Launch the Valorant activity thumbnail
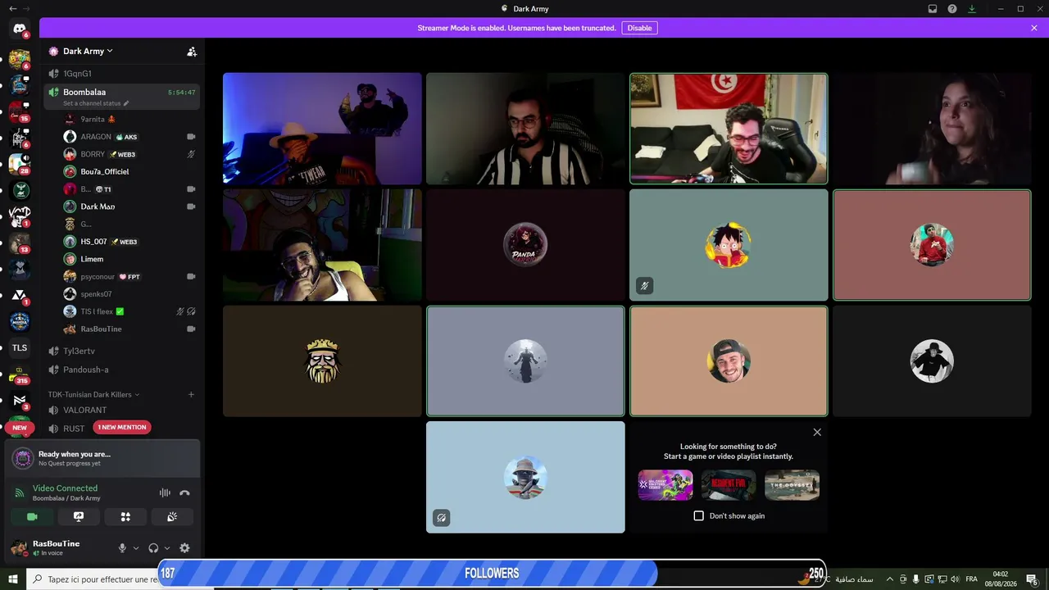The width and height of the screenshot is (1049, 590). 665,485
